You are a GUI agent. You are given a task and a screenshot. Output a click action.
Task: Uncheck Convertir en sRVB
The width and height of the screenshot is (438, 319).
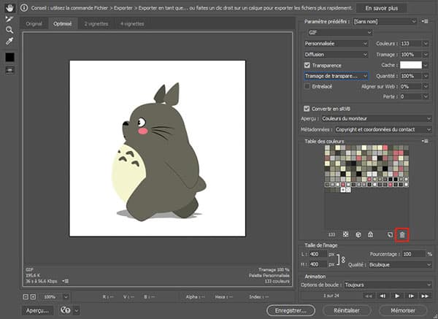click(x=307, y=109)
